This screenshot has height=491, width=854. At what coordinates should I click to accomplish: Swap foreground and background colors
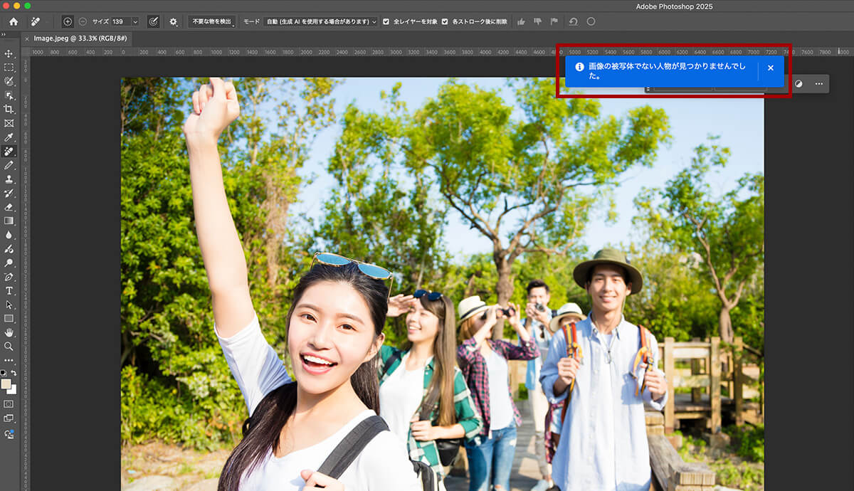14,373
